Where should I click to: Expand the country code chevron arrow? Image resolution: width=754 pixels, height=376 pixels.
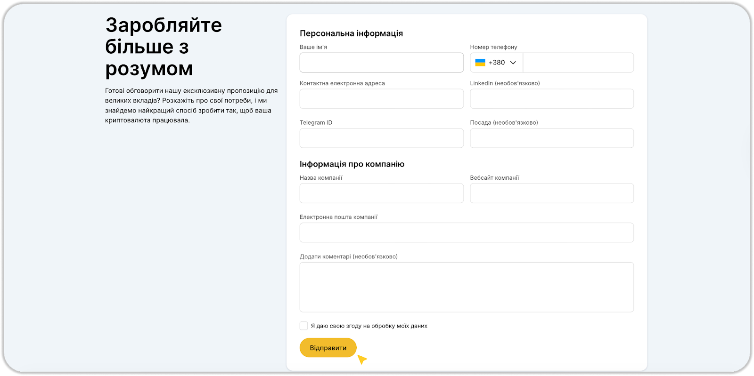coord(513,63)
